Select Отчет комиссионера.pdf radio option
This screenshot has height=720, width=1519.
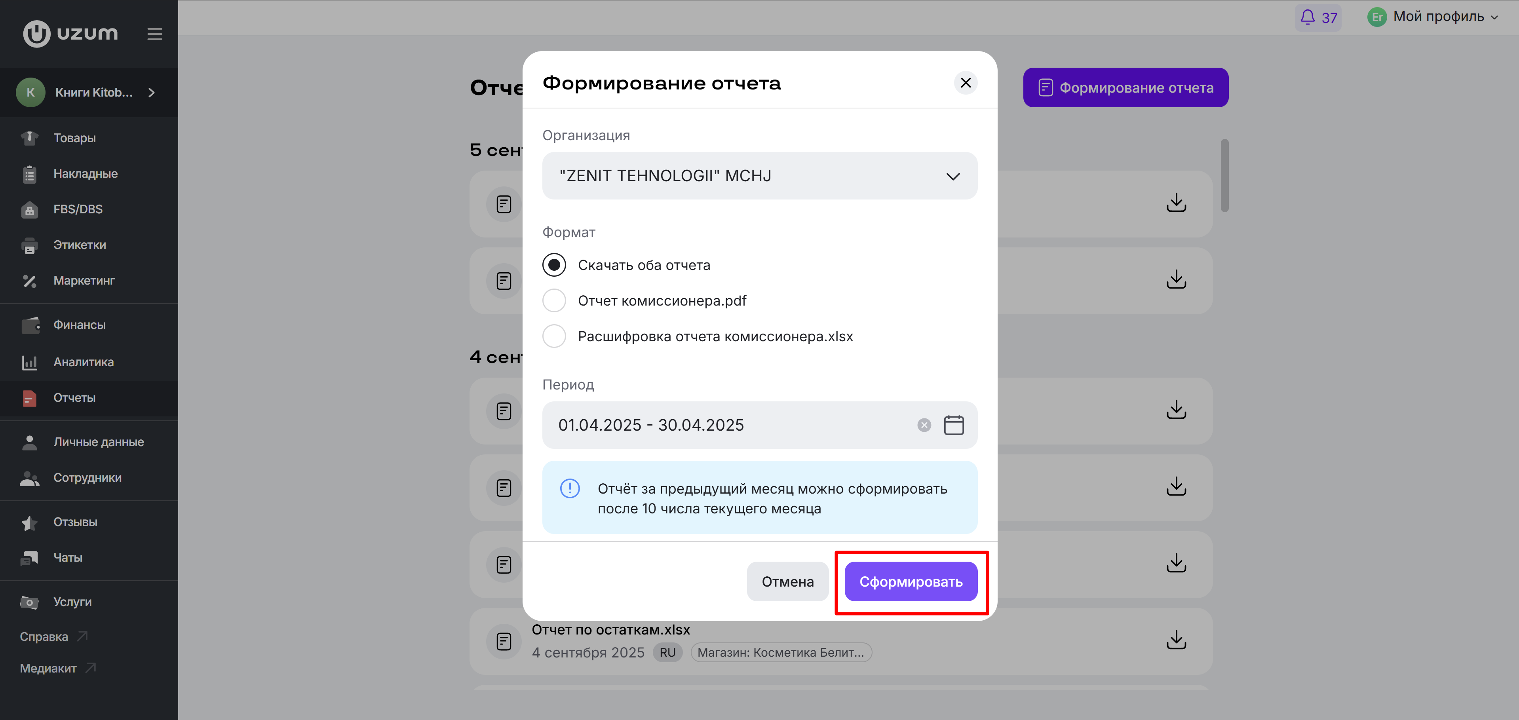[x=554, y=301]
